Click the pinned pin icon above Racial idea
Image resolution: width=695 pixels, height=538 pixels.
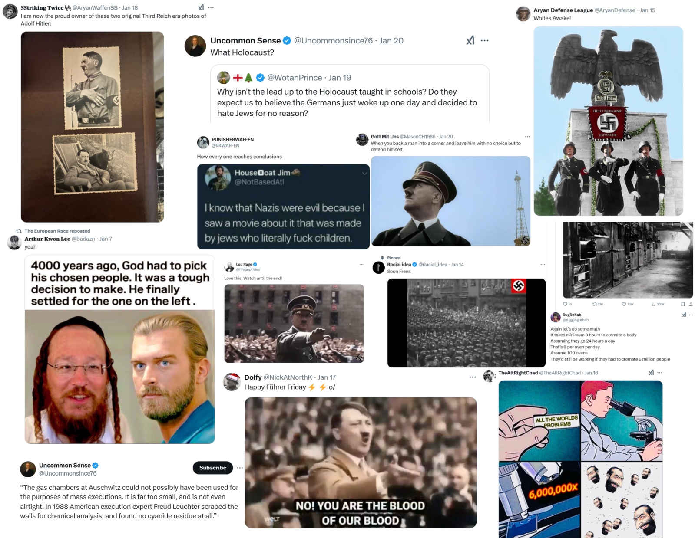(382, 257)
